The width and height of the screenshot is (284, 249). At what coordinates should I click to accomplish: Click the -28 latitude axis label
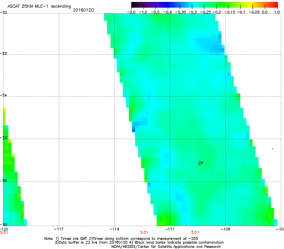[x=3, y=180]
